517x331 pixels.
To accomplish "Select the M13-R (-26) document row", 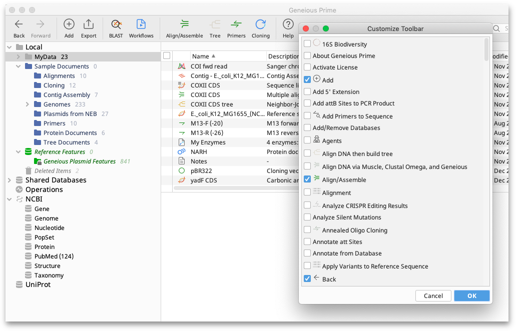I will (230, 133).
